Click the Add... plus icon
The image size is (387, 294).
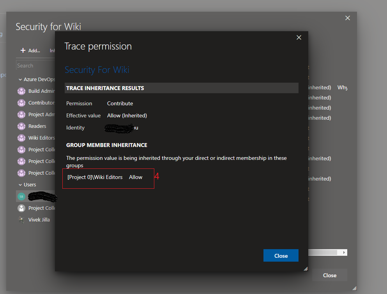[23, 50]
